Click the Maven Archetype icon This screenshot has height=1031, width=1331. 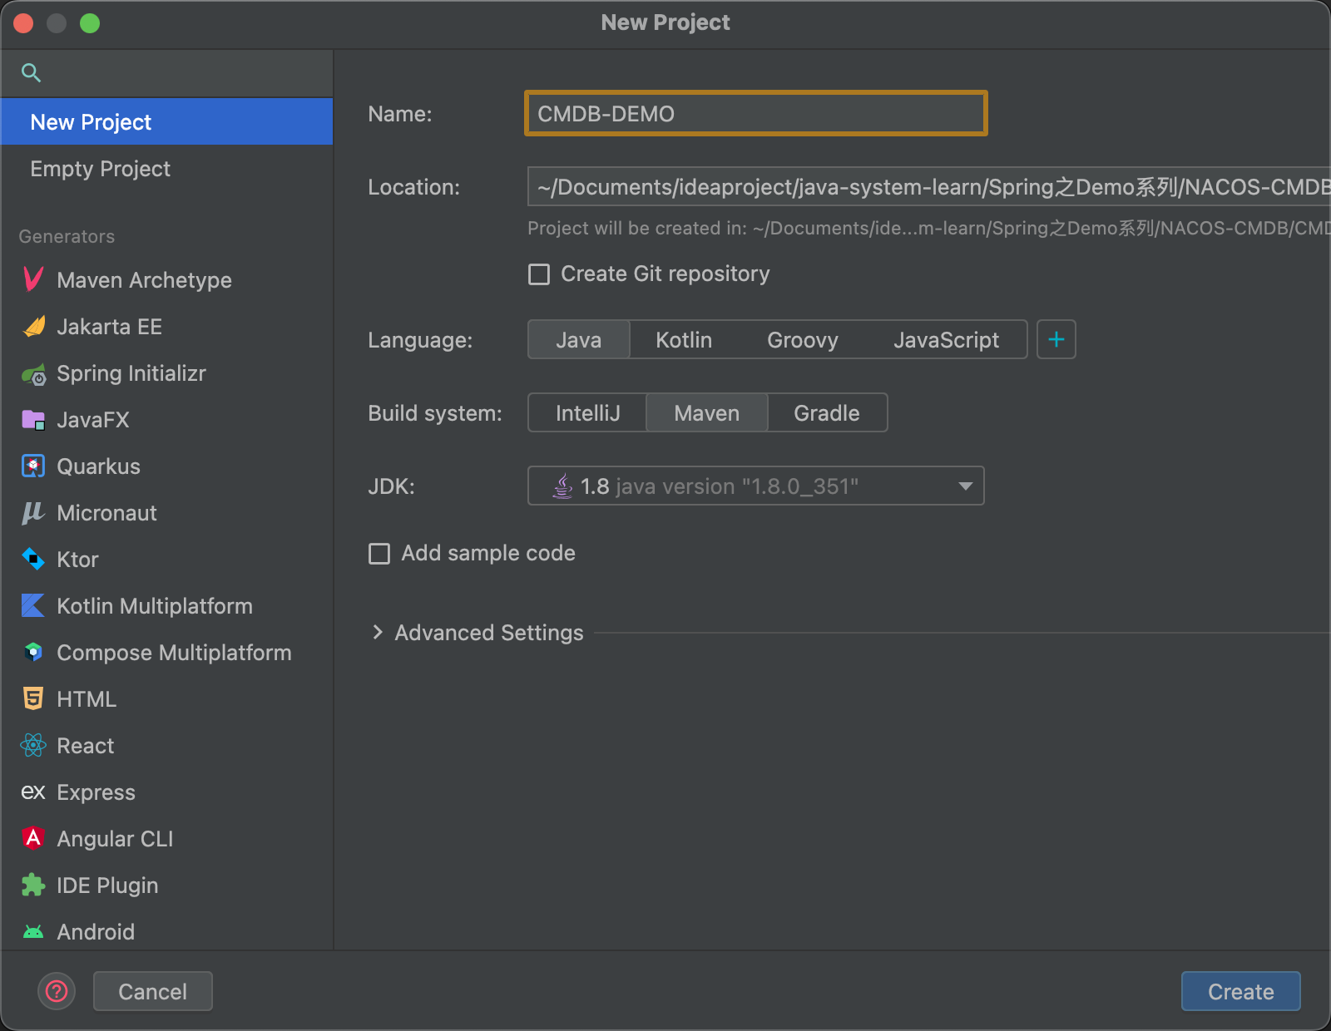pyautogui.click(x=33, y=279)
